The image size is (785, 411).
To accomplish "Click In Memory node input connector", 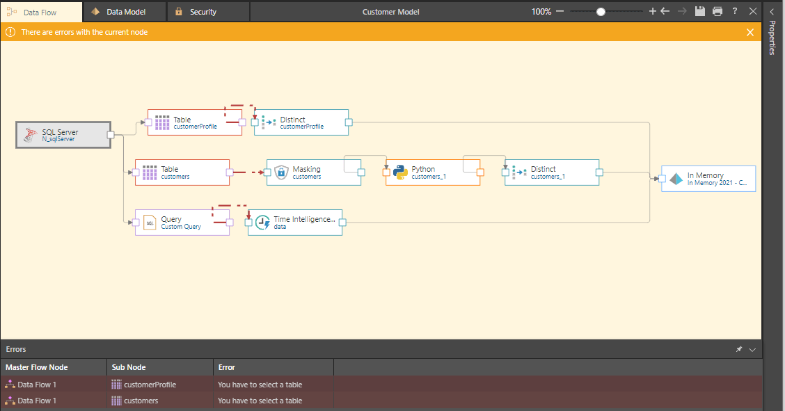I will click(x=662, y=179).
